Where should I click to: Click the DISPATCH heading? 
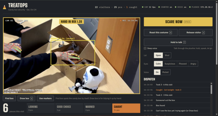point(149,79)
